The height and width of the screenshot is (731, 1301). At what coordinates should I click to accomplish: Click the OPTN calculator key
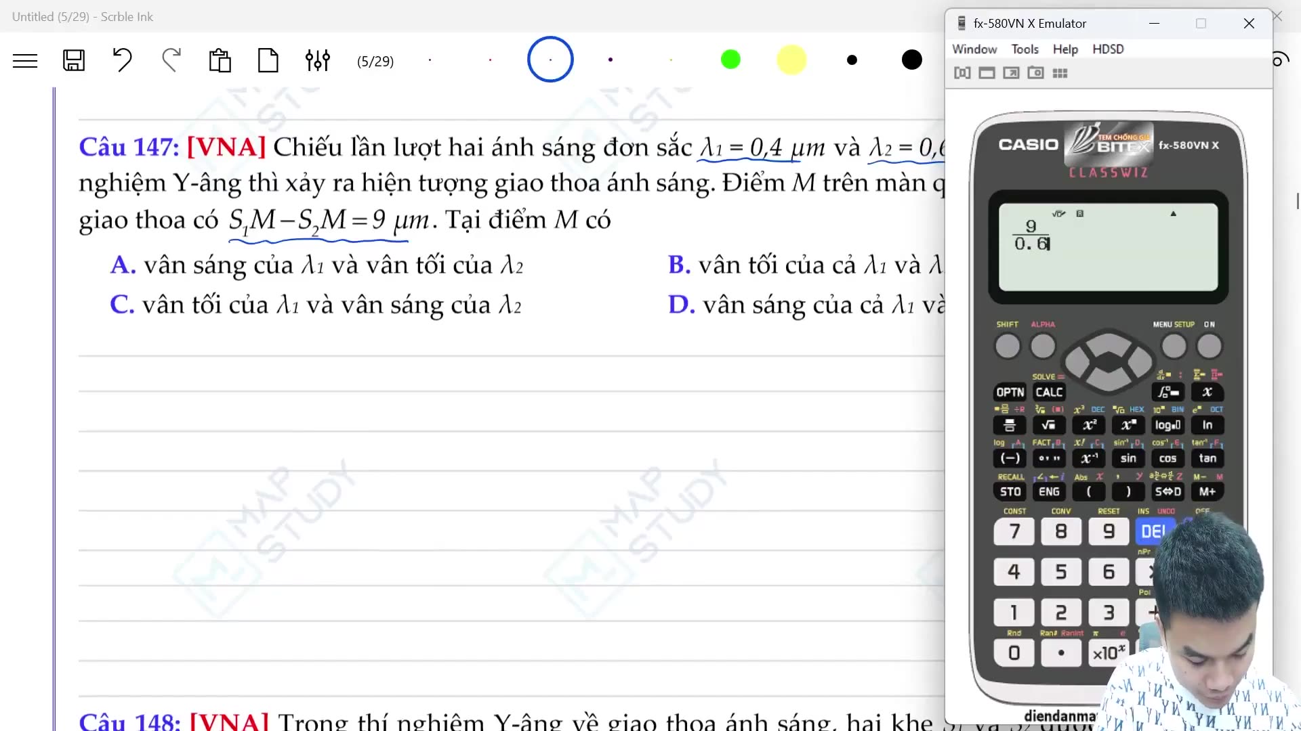[x=1010, y=393]
